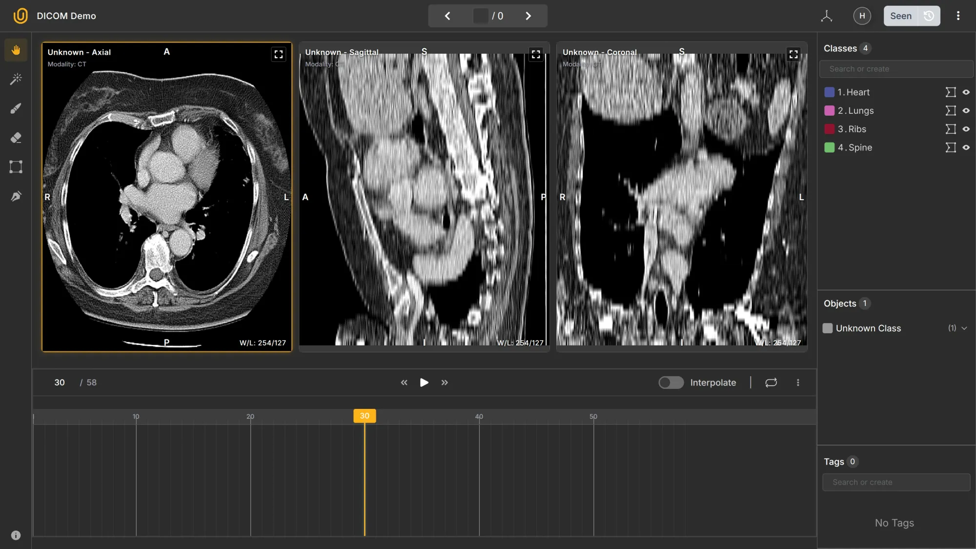This screenshot has height=549, width=976.
Task: Select the Pen tool
Action: pyautogui.click(x=16, y=196)
